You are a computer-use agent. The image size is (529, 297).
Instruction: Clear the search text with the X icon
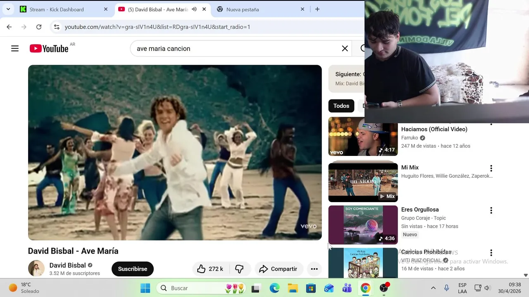(x=345, y=49)
